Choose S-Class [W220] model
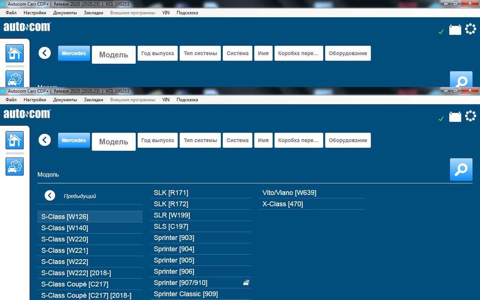This screenshot has width=480, height=300. click(x=90, y=239)
